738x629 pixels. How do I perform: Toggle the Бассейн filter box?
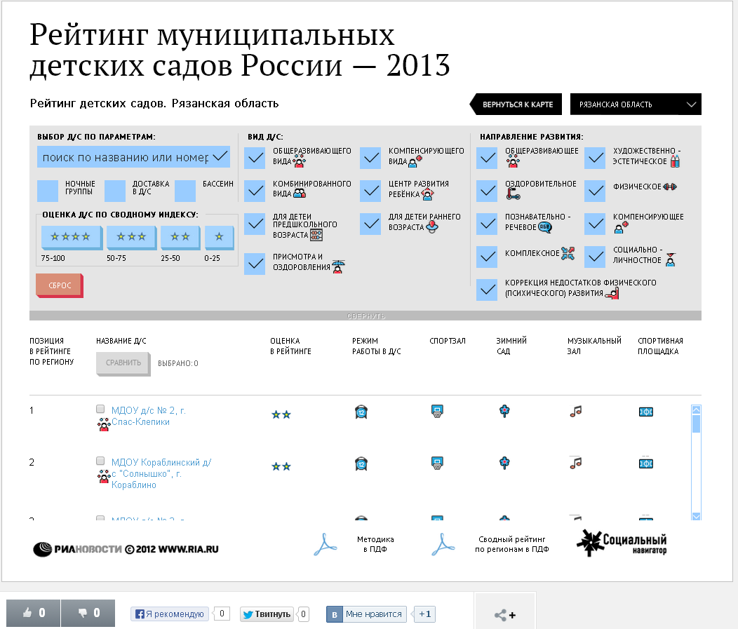tap(185, 191)
